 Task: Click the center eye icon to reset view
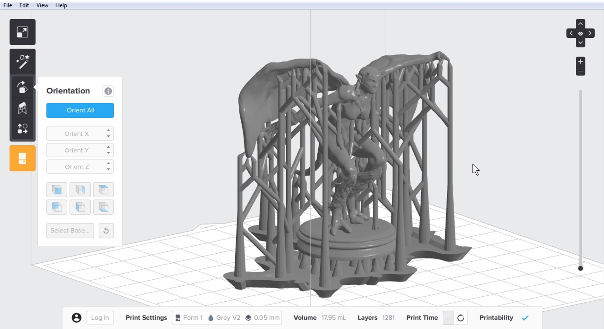pyautogui.click(x=580, y=33)
